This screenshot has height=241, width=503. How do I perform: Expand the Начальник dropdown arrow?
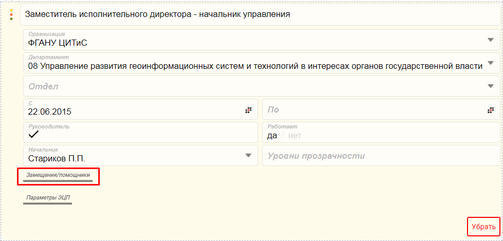click(248, 156)
